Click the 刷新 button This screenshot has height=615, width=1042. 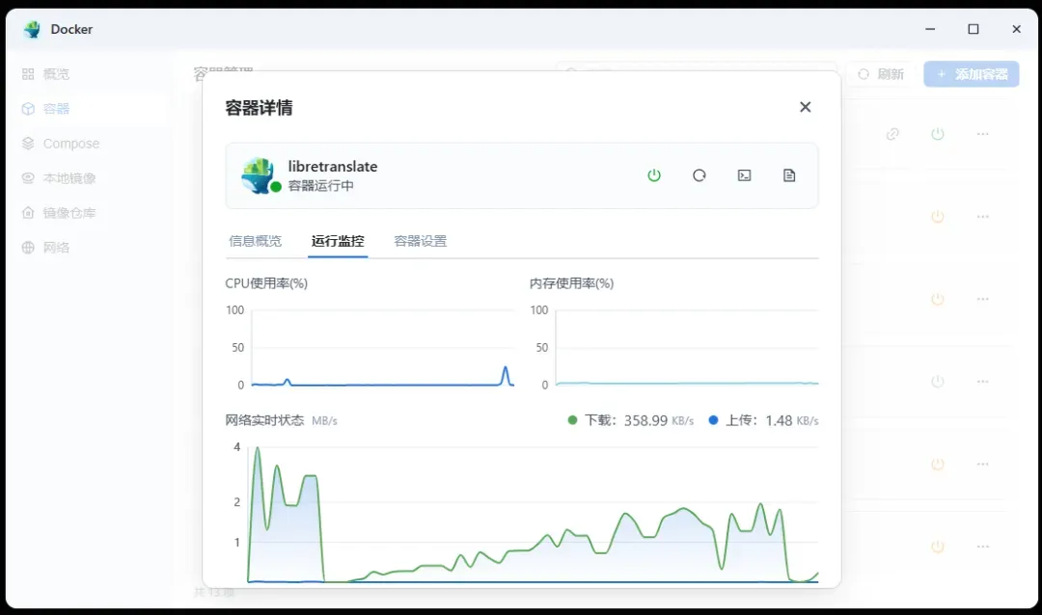pos(880,74)
